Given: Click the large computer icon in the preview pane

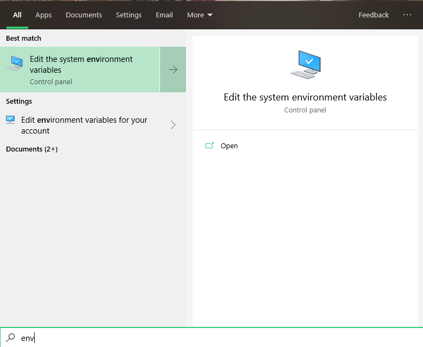Looking at the screenshot, I should (x=305, y=65).
